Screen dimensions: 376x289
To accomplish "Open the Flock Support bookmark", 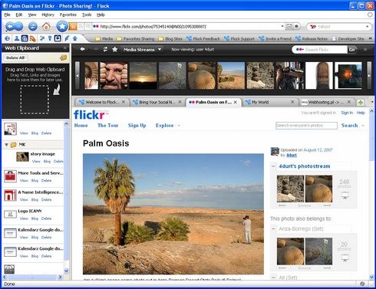I will click(x=239, y=39).
